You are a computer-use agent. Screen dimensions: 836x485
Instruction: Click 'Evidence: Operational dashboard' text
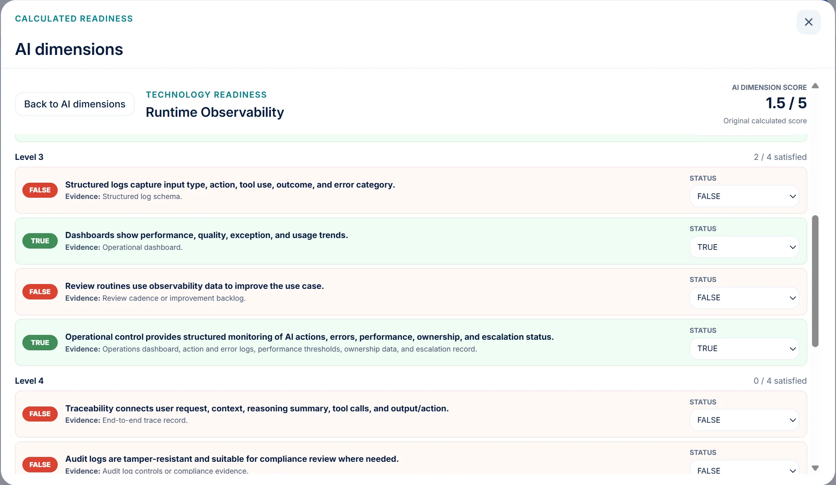coord(124,247)
